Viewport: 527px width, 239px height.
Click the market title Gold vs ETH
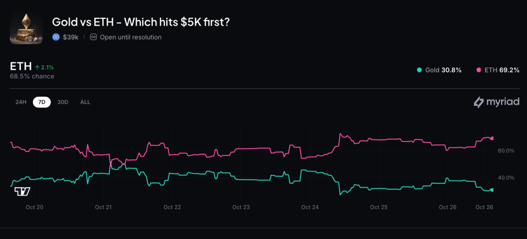[x=140, y=22]
